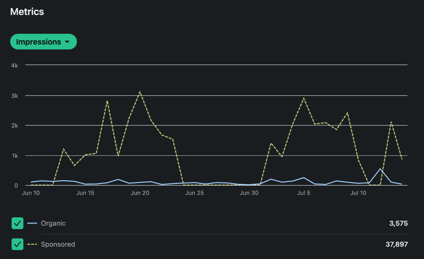This screenshot has width=424, height=259.
Task: Click the dashed green Sponsored legend line
Action: [32, 244]
